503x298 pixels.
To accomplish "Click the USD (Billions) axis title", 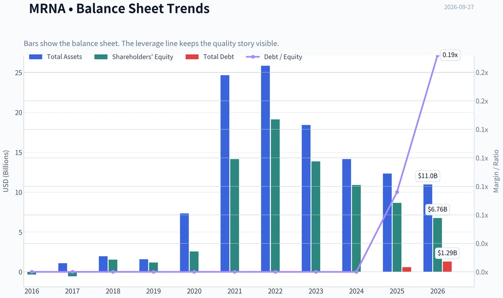I will pos(6,172).
